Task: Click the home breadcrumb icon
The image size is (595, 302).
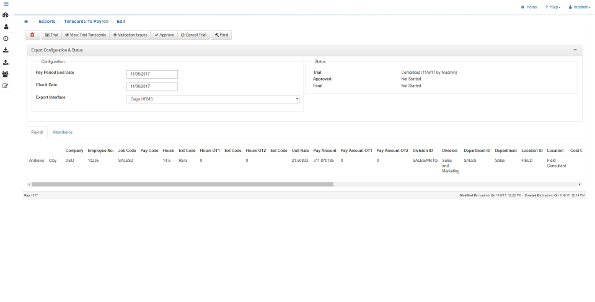Action: pos(26,22)
